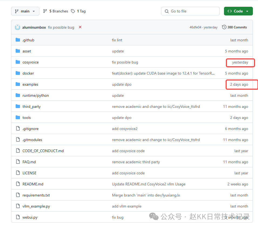Screen dimensions: 258x227
Task: Click the 5 Branches link
Action: (x=55, y=11)
